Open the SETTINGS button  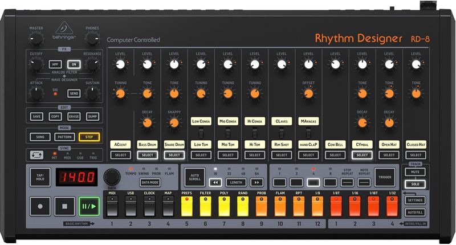click(x=416, y=200)
